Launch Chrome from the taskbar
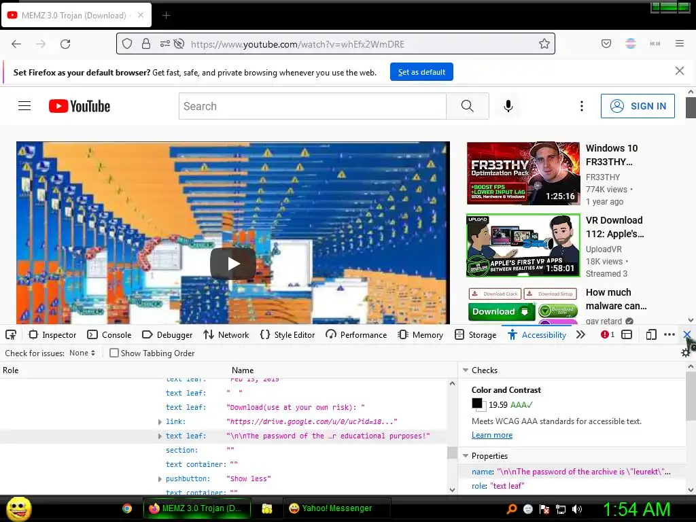Image resolution: width=696 pixels, height=522 pixels. coord(127,508)
